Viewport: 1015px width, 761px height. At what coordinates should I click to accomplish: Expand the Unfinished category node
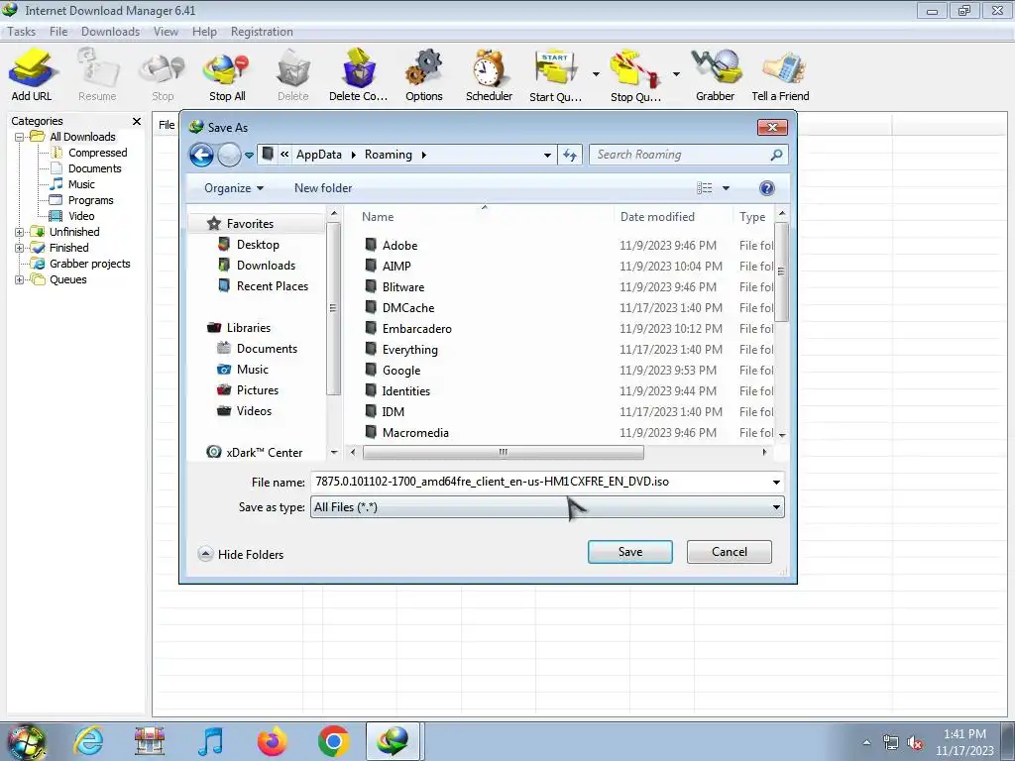(x=20, y=232)
